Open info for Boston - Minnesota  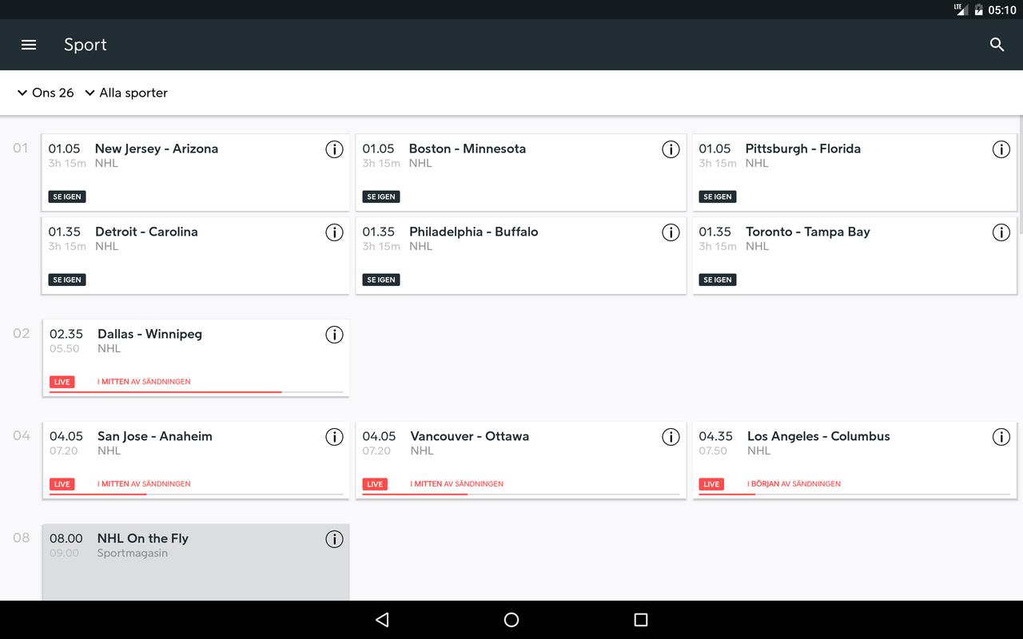671,149
